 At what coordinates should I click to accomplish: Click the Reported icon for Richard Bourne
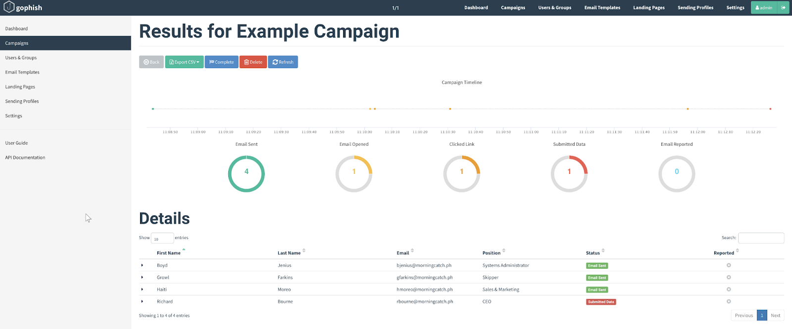[729, 301]
